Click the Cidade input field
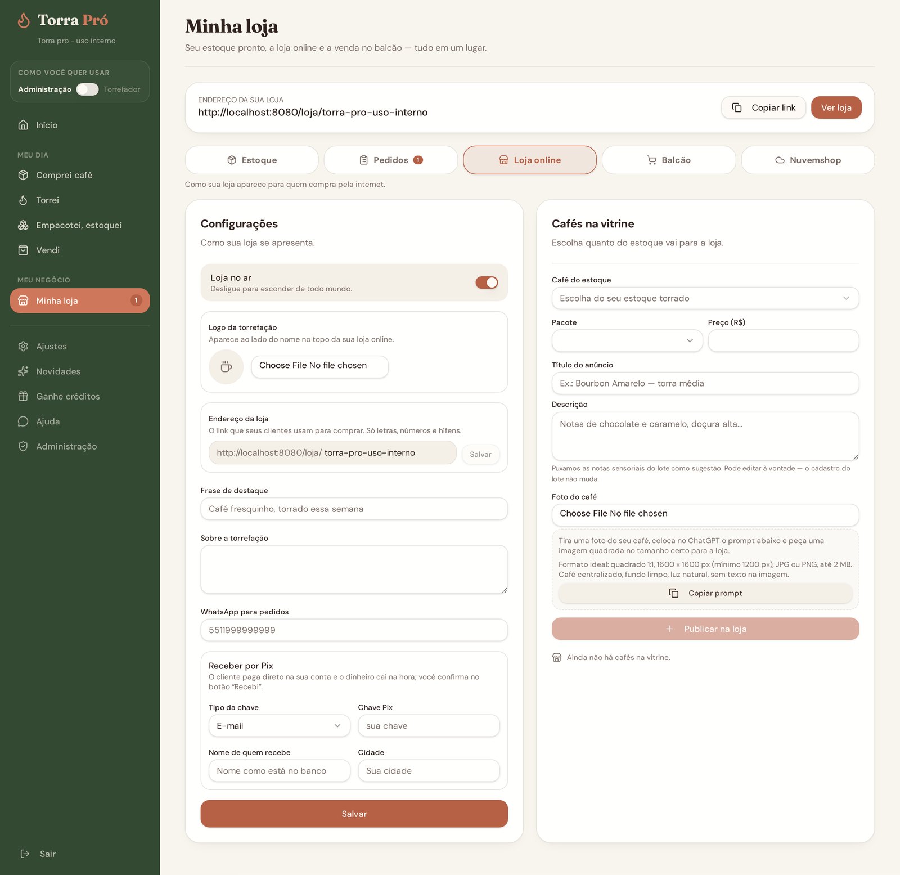 click(429, 771)
